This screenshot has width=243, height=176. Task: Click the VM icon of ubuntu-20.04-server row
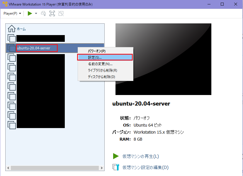pos(12,48)
